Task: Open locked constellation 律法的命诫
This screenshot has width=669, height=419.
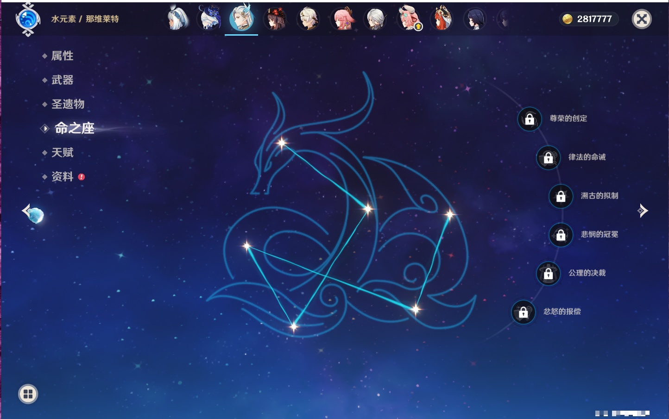Action: click(x=549, y=157)
